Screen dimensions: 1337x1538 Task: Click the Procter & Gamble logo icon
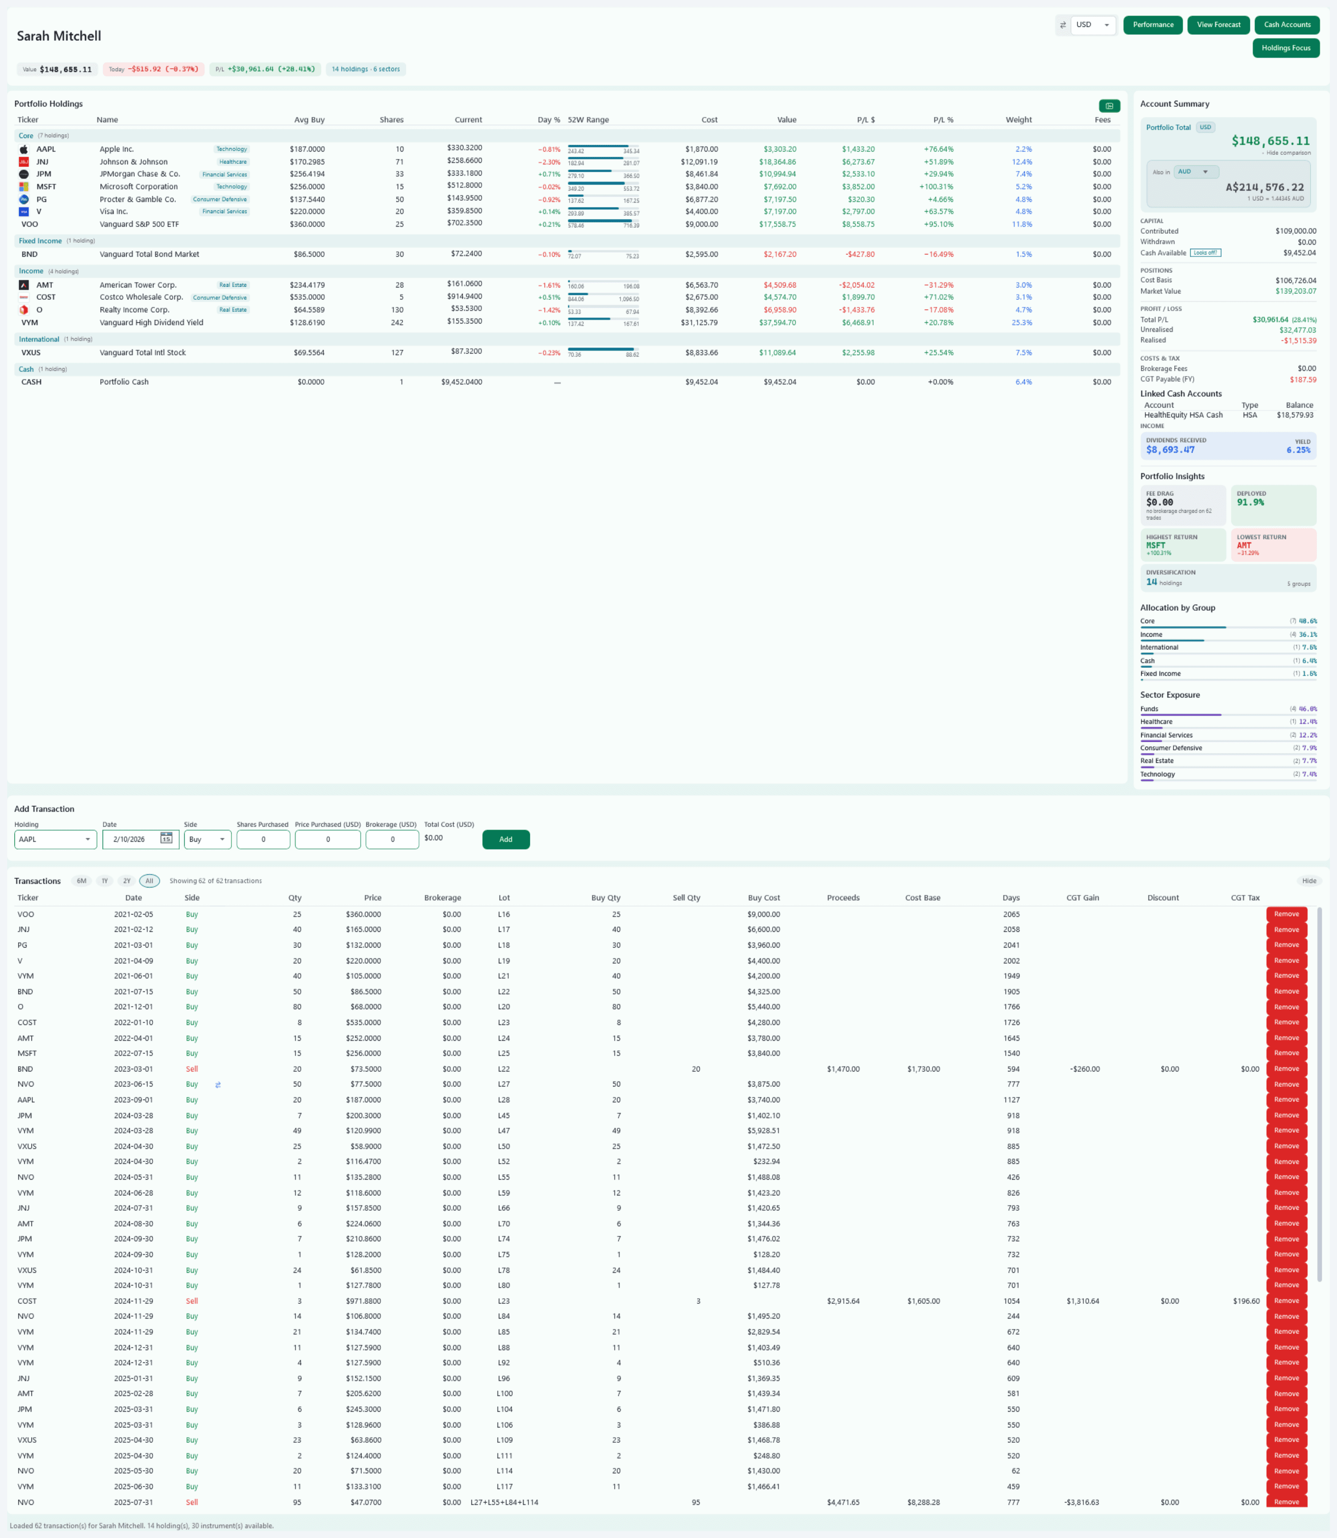[x=24, y=199]
